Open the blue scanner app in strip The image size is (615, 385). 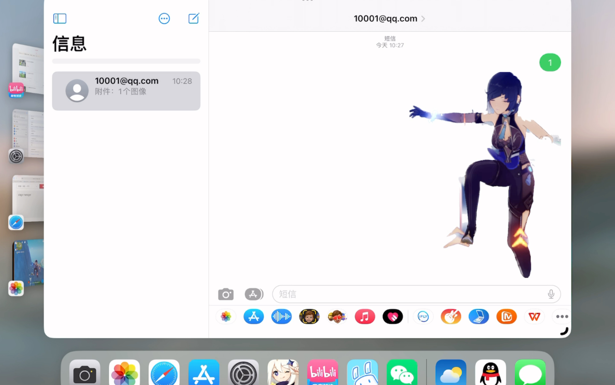pos(479,316)
